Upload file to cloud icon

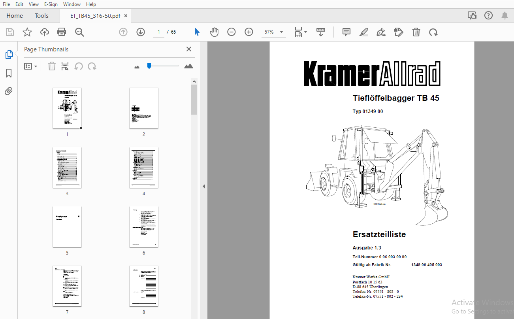(x=45, y=32)
